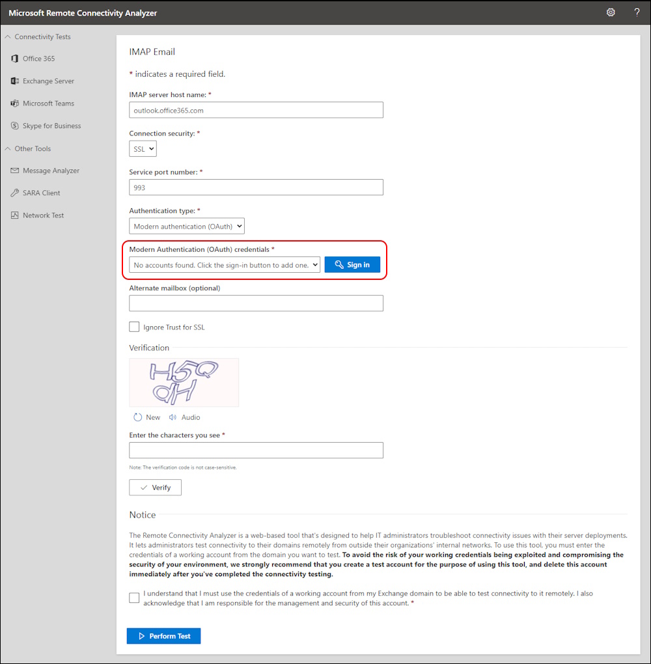Click the Message Analyzer envelope icon

pos(15,171)
